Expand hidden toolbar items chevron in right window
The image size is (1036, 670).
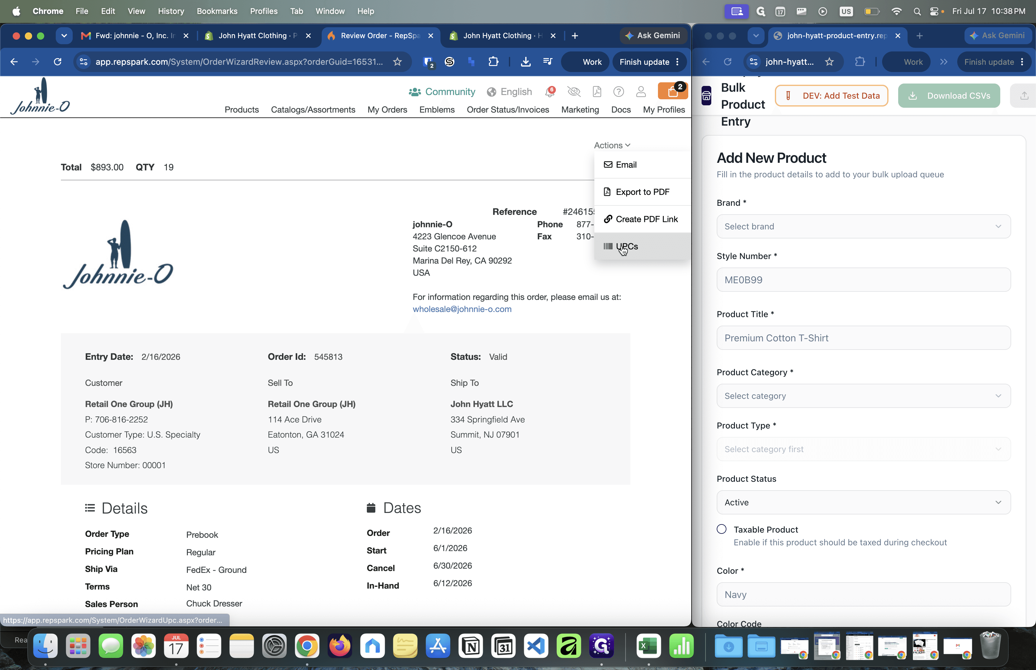[x=943, y=62]
